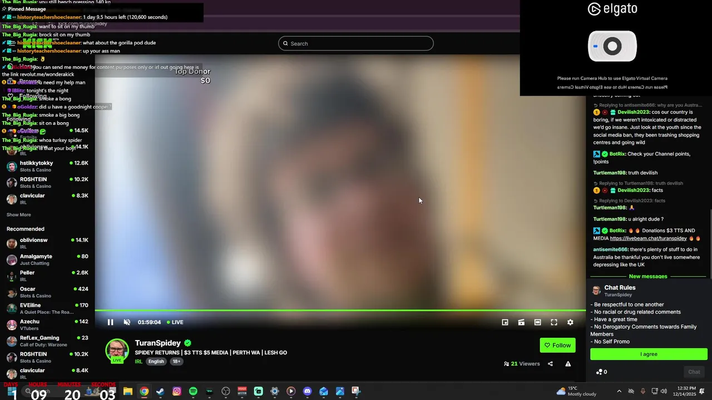This screenshot has width=712, height=400.
Task: Open Instagram from taskbar
Action: [177, 391]
